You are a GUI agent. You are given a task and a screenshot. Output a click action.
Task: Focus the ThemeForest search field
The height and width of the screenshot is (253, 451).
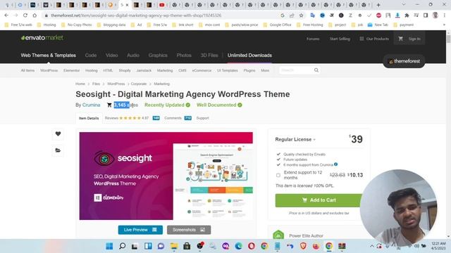coord(296,70)
